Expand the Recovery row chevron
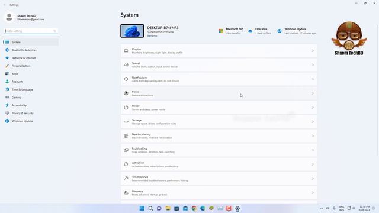 [313, 193]
